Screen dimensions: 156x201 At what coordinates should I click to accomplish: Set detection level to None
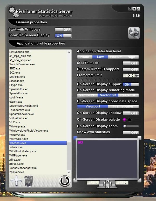click(x=85, y=57)
